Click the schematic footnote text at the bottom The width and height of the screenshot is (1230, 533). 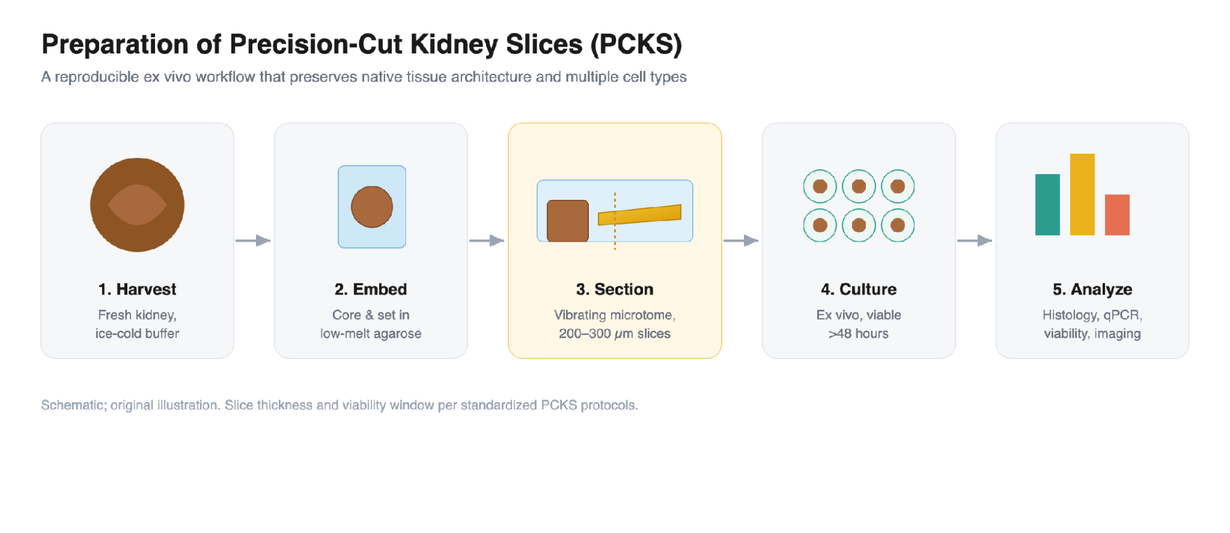339,405
